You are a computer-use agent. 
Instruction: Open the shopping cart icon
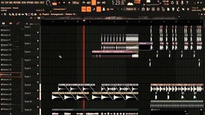(x=188, y=9)
